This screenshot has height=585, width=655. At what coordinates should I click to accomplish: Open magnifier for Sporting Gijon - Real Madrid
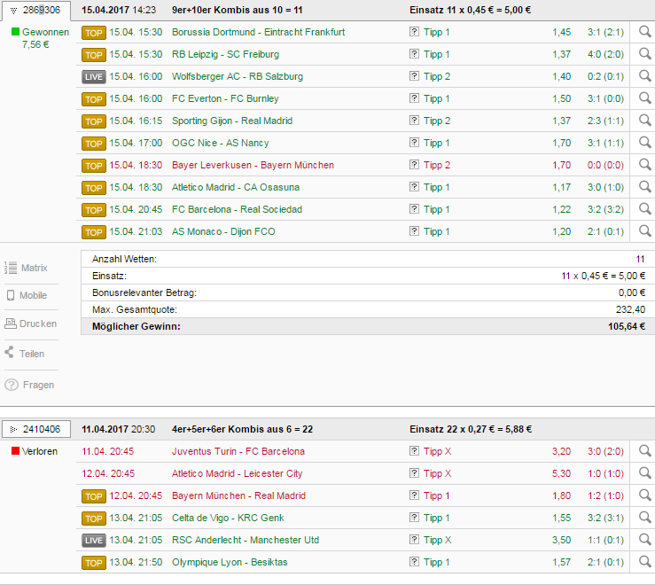pos(645,121)
